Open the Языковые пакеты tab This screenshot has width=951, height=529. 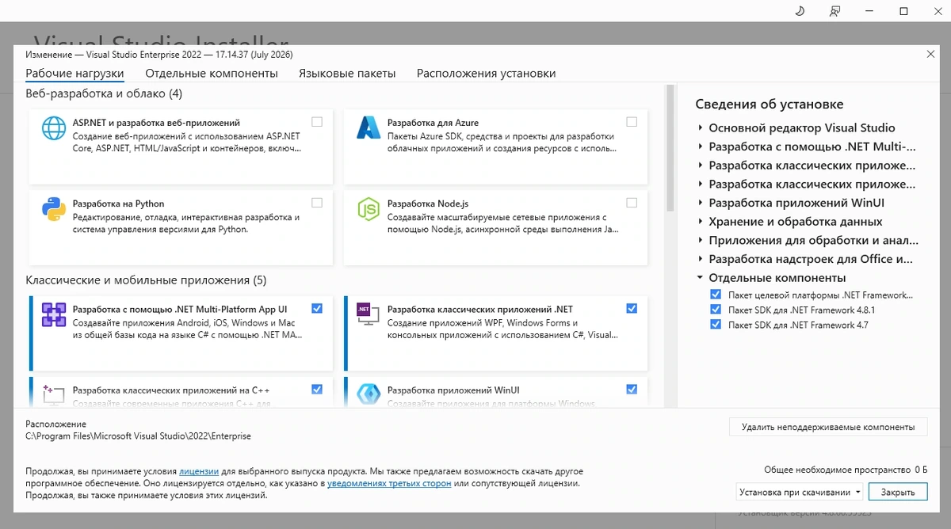click(x=347, y=74)
